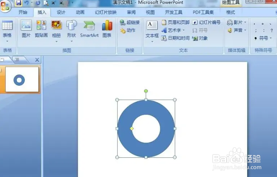277x177 pixels.
Task: Click the Save icon in quick access toolbar
Action: coord(18,3)
